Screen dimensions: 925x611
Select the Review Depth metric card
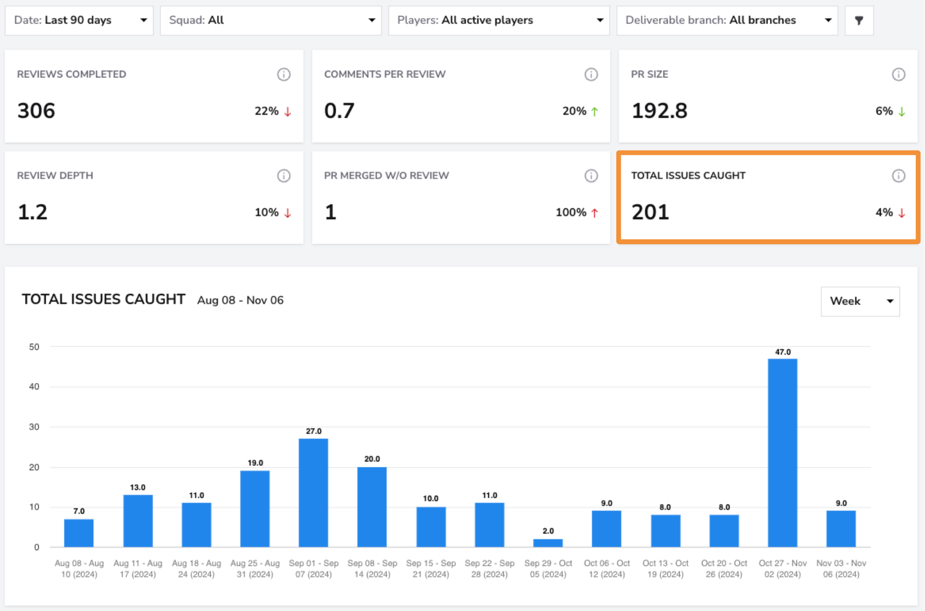coord(154,197)
